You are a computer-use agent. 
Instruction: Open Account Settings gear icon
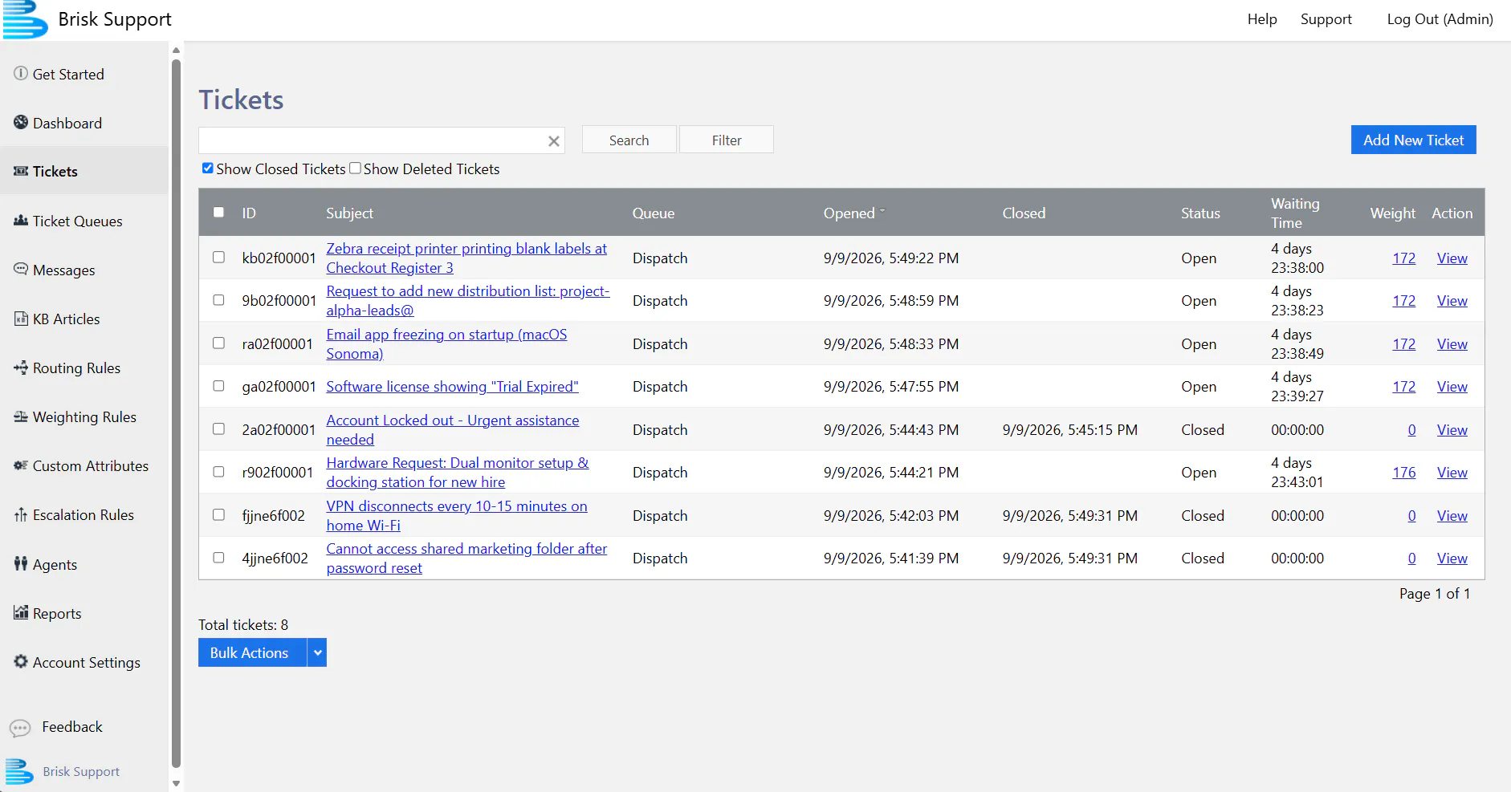click(21, 661)
